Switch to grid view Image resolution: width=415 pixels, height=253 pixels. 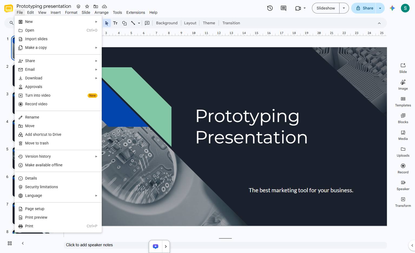pos(10,243)
